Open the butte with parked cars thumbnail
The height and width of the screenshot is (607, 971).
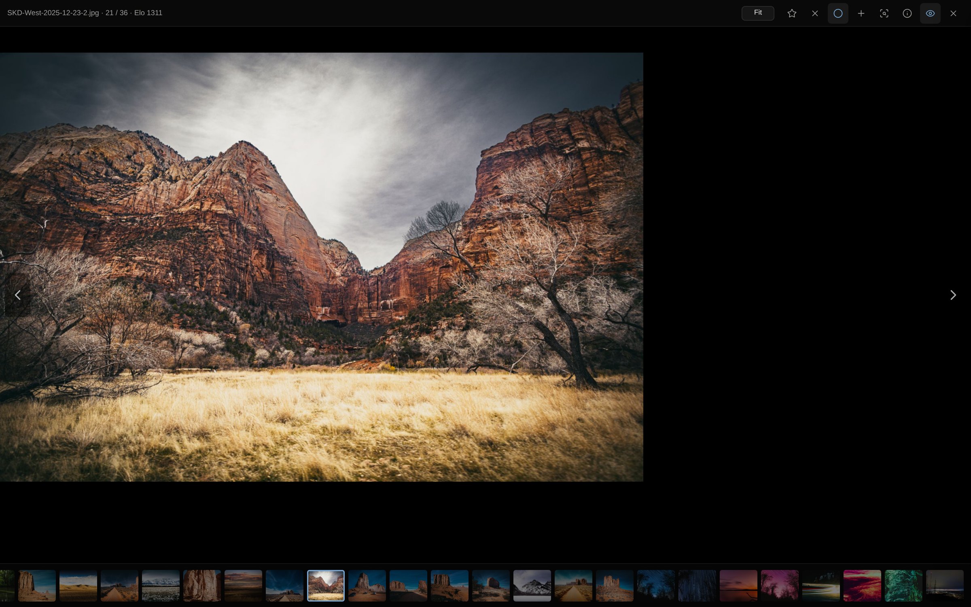pos(367,586)
